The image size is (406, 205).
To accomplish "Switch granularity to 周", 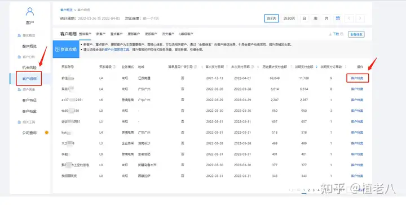I will (315, 19).
